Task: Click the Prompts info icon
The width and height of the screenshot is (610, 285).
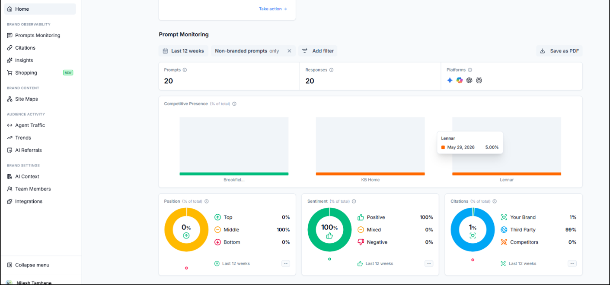Action: coord(185,70)
